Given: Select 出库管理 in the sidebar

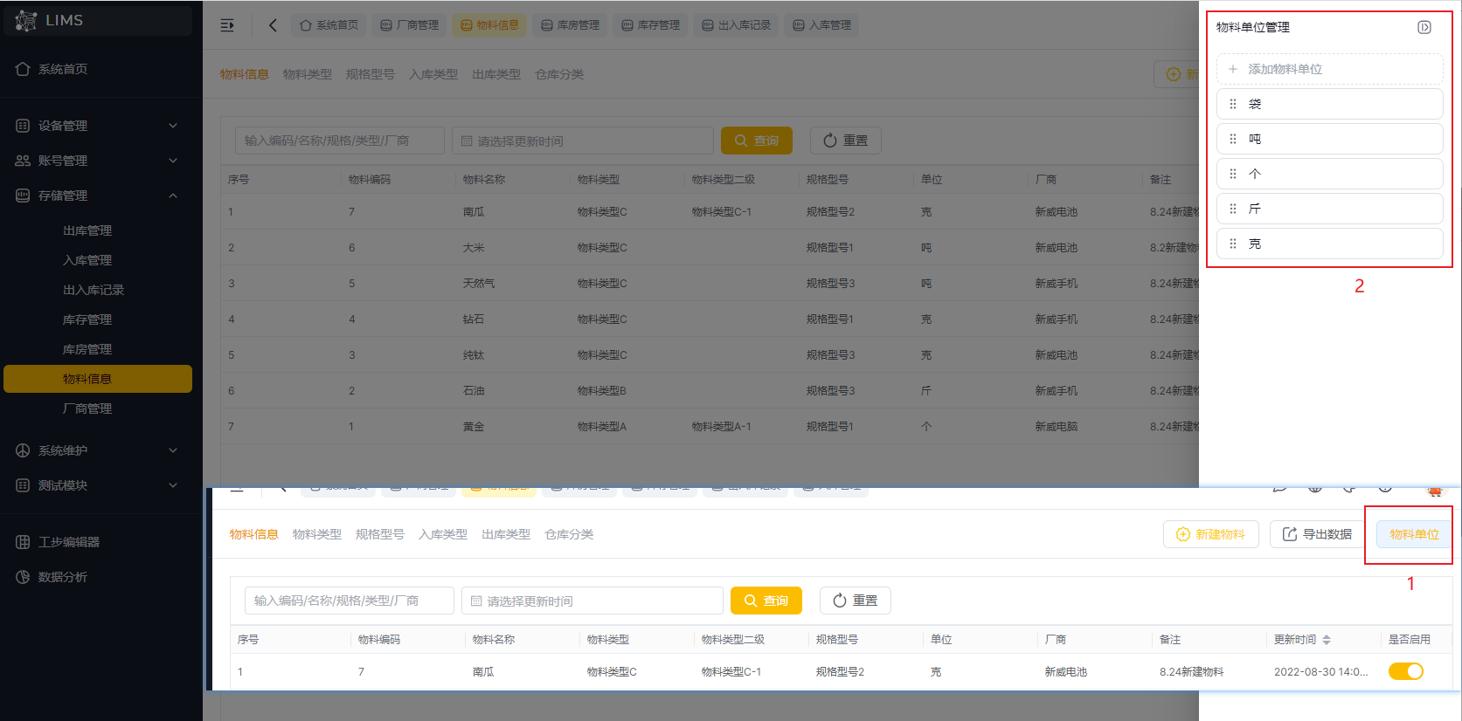Looking at the screenshot, I should click(x=87, y=230).
